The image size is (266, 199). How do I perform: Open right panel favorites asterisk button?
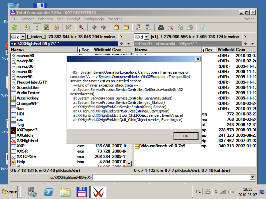tap(245, 44)
